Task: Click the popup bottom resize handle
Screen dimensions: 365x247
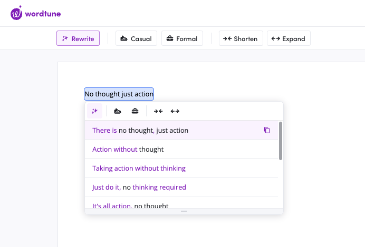Action: tap(184, 211)
